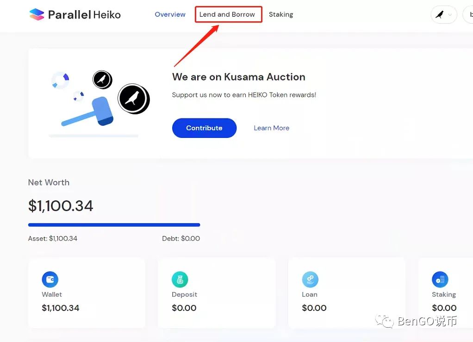Open the Lend and Borrow tab

point(227,14)
